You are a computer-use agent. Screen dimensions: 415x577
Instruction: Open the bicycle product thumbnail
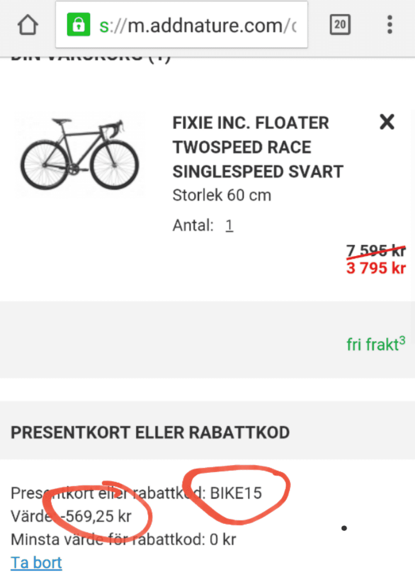(x=79, y=154)
